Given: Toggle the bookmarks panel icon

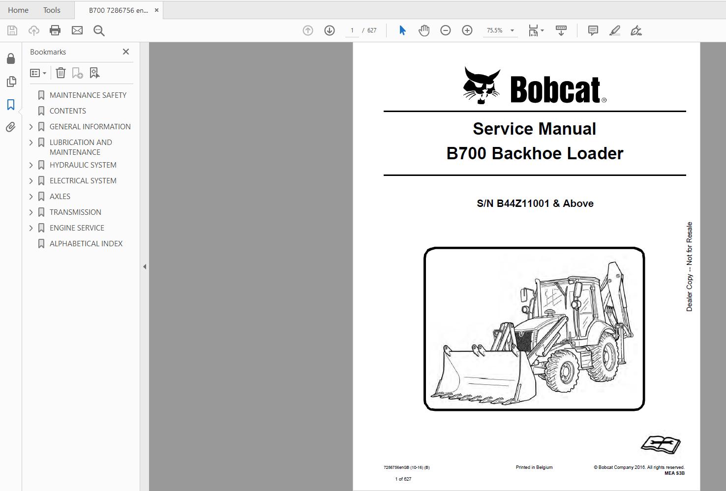Looking at the screenshot, I should point(11,105).
